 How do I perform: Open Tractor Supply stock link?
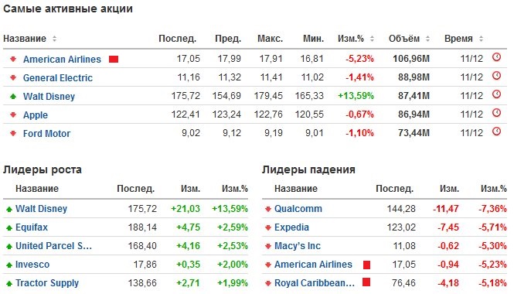[47, 283]
